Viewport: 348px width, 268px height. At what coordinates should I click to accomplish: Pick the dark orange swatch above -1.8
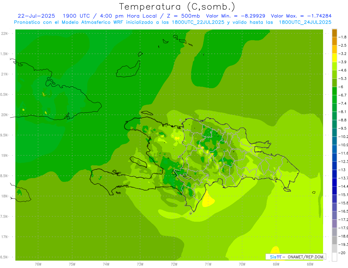pyautogui.click(x=334, y=33)
